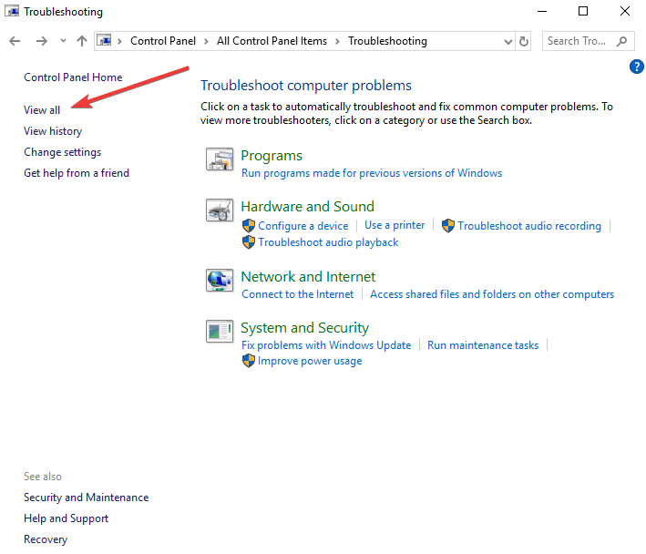This screenshot has width=646, height=554.
Task: Open the View all link
Action: pyautogui.click(x=42, y=110)
